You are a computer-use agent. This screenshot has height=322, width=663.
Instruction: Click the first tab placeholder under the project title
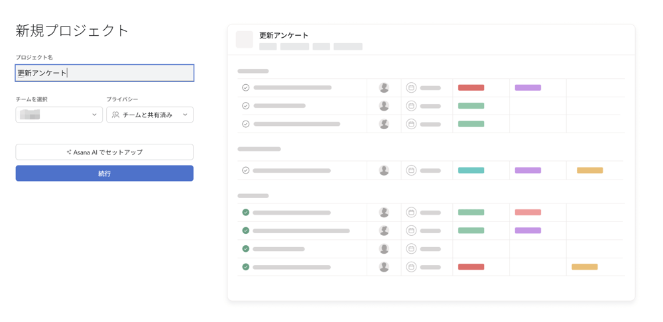[x=268, y=47]
